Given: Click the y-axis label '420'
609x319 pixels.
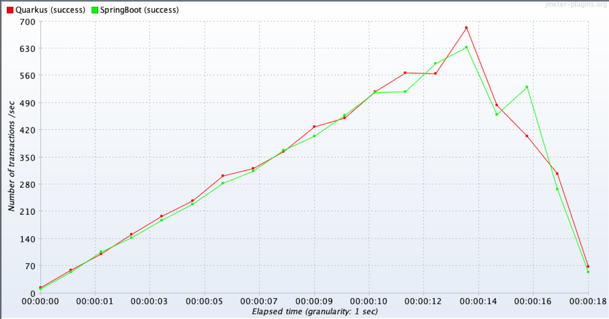Looking at the screenshot, I should (27, 130).
